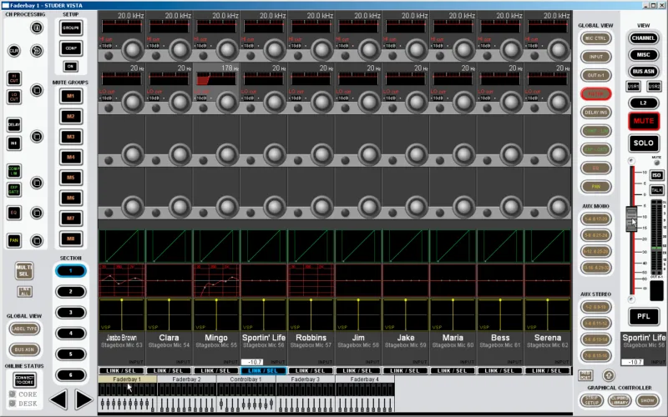Viewport: 668px width, 417px height.
Task: Click the Jasbo Brown EQ curve thumbnail
Action: tap(121, 280)
